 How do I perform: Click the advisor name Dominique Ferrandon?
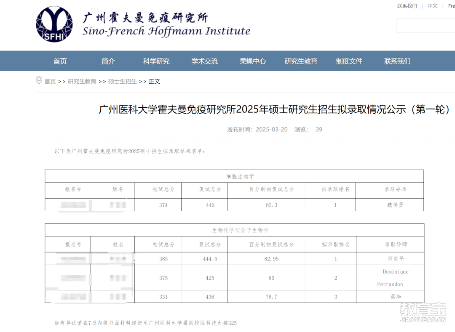pyautogui.click(x=393, y=278)
